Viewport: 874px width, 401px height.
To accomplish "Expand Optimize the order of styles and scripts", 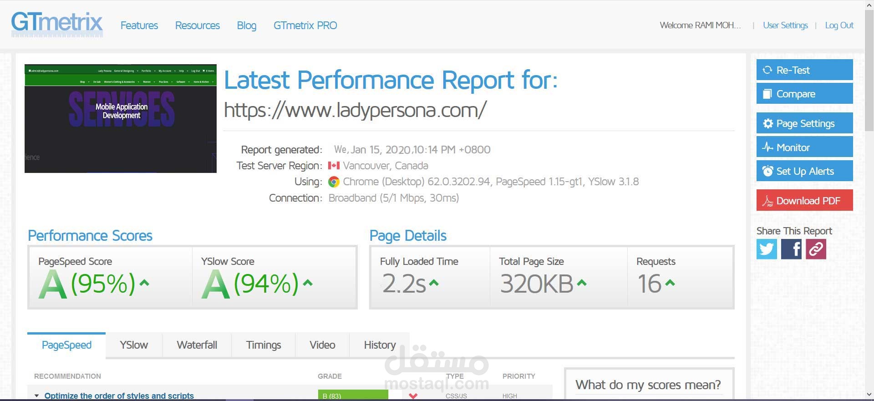I will 119,396.
